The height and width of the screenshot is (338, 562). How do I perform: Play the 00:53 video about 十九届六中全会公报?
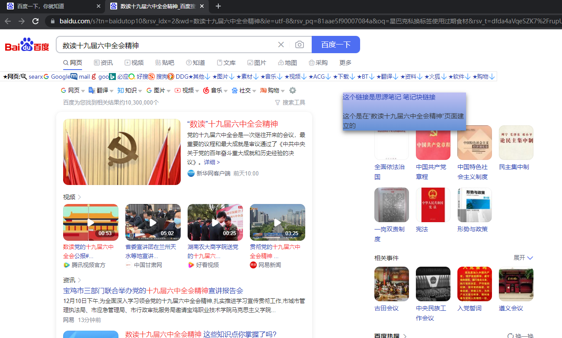coord(90,222)
